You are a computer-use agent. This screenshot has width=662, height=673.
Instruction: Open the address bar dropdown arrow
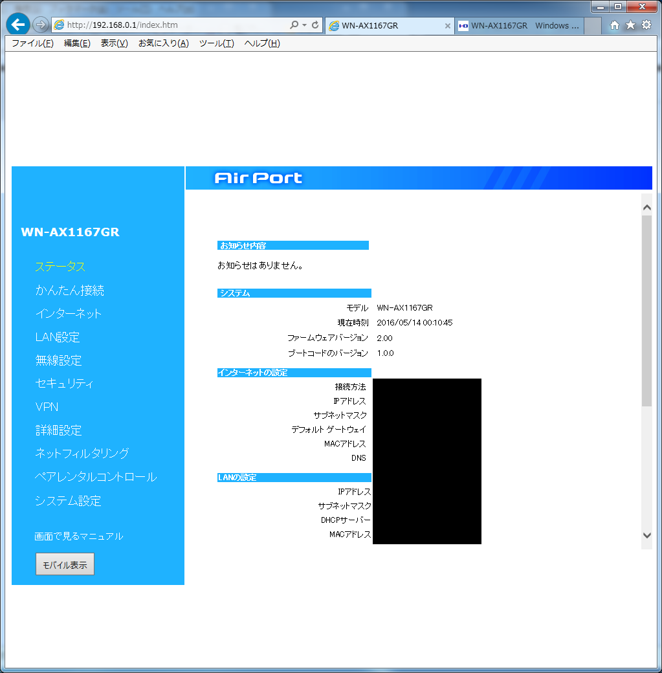[x=304, y=25]
